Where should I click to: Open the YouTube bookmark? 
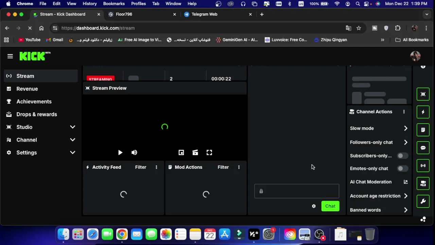29,40
